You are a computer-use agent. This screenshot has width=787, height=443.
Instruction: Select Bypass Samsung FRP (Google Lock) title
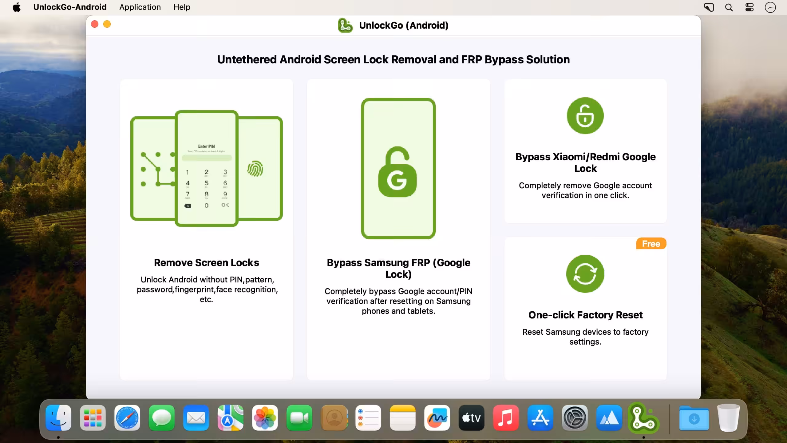tap(398, 268)
